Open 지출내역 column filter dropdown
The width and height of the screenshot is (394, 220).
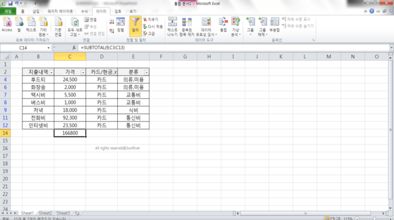click(x=51, y=72)
